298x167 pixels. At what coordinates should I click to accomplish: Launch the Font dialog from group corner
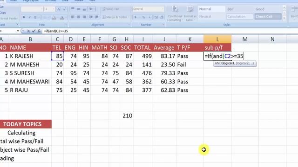coord(66,25)
